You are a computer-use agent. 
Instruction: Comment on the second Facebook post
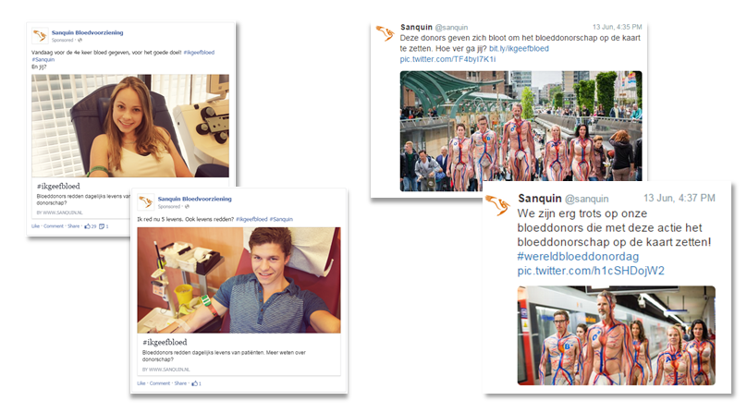160,383
